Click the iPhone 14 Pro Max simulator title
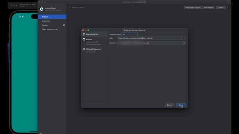239x134 pixels. 28,4
